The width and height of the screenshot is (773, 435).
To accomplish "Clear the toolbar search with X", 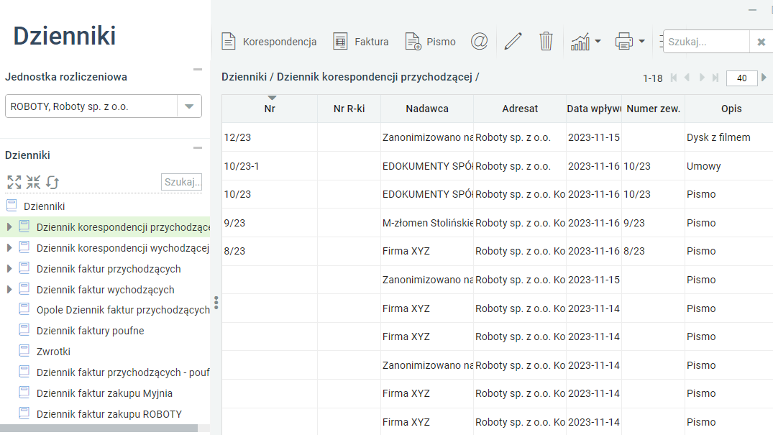I will click(x=761, y=42).
